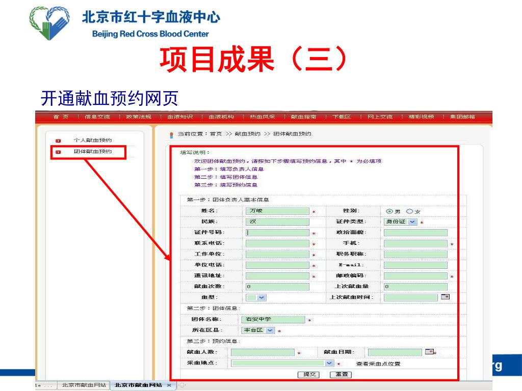
Task: Open calendar icon for 上次献血时间
Action: coord(445,297)
